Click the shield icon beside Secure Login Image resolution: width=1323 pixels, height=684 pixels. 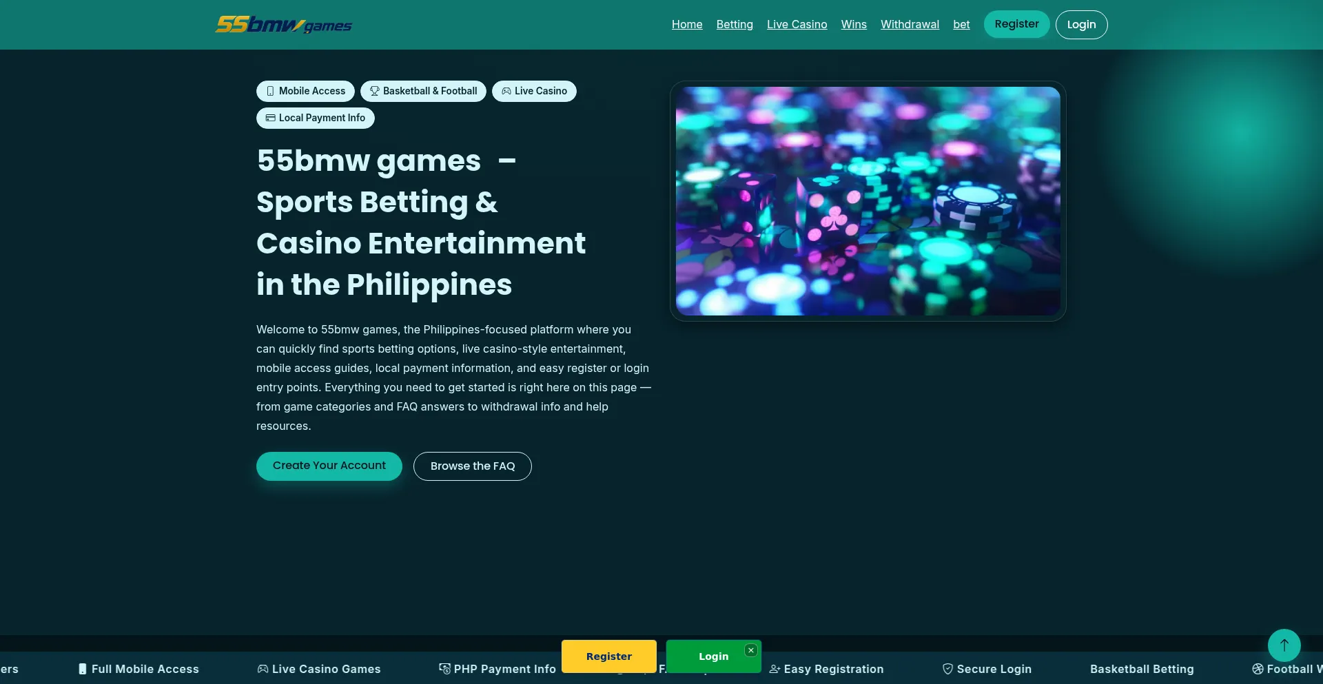tap(947, 669)
